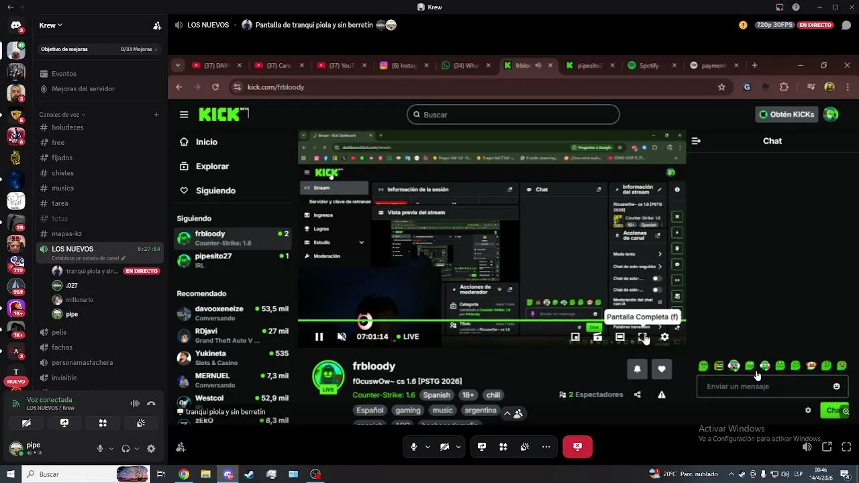Click share screen button in call bar
Viewport: 859px width, 483px height.
click(482, 447)
